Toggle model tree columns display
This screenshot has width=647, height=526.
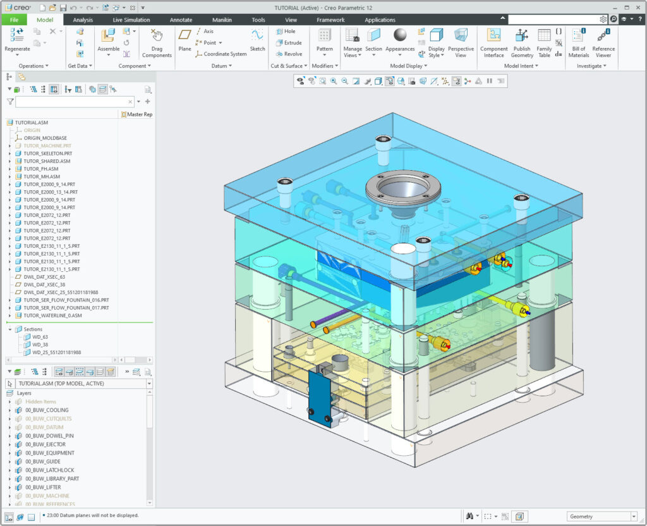point(54,89)
